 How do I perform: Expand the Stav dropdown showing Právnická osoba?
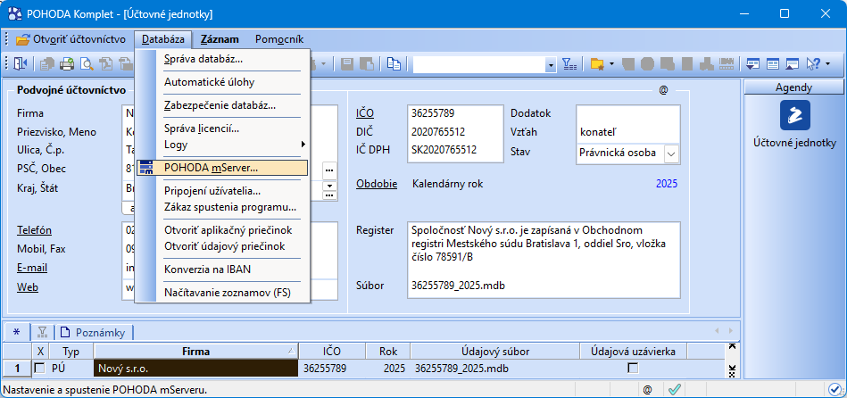point(671,153)
